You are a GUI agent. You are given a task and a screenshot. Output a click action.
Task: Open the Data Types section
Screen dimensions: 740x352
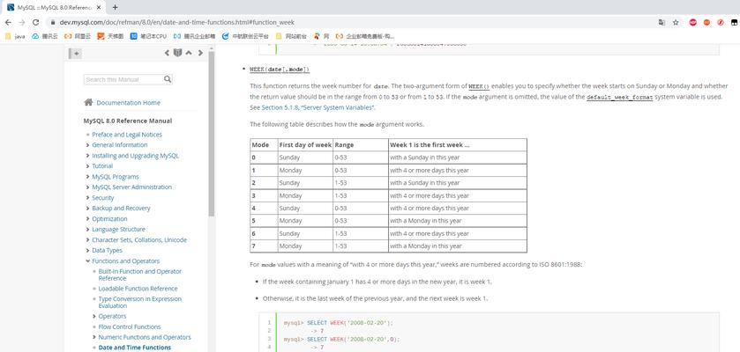pyautogui.click(x=107, y=250)
